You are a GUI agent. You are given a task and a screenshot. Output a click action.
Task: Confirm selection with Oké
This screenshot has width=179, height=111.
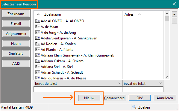pos(139,98)
